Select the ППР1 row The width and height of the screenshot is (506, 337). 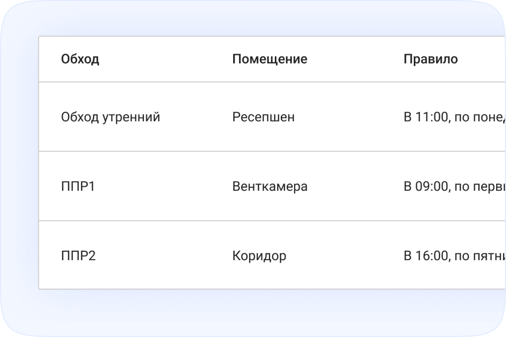pyautogui.click(x=248, y=186)
